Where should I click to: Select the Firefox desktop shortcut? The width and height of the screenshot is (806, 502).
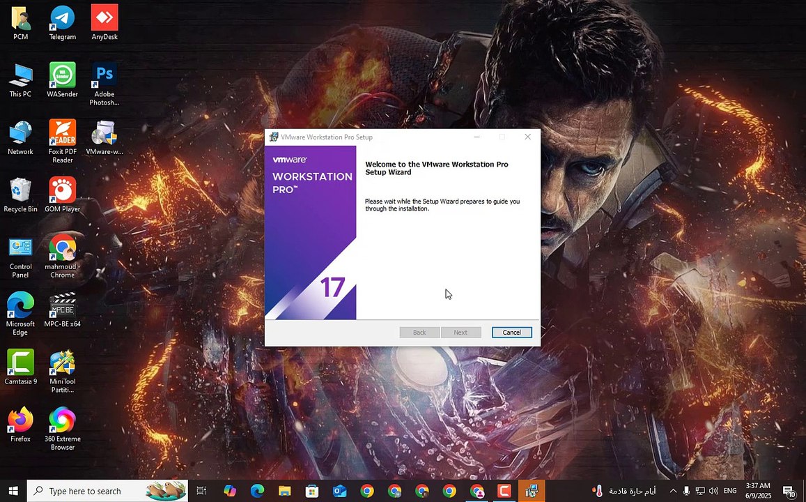[20, 421]
